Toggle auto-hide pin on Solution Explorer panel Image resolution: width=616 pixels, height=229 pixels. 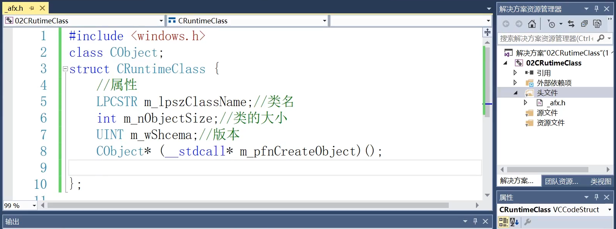click(596, 8)
